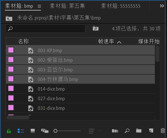
Task: Switch to 素材箱: 55555555 tab
Action: 121,6
